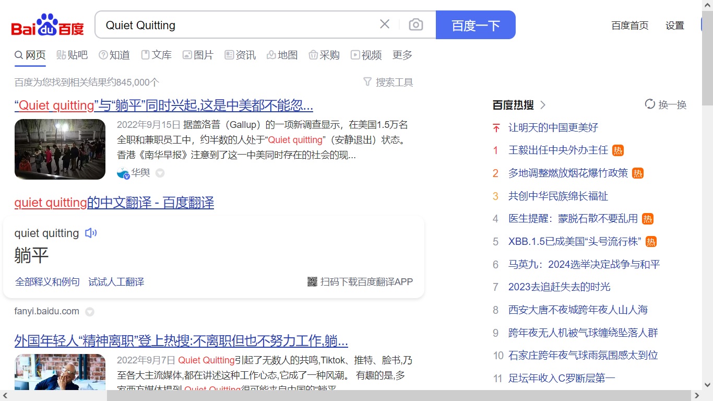
Task: Open result “Quiet quitting”与“躺平”同时兴起
Action: (x=164, y=105)
